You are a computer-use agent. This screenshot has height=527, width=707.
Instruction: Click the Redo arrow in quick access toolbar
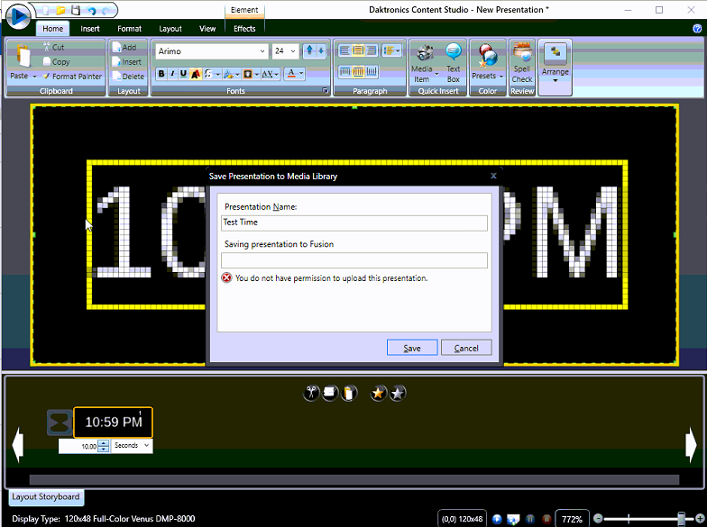pyautogui.click(x=106, y=10)
